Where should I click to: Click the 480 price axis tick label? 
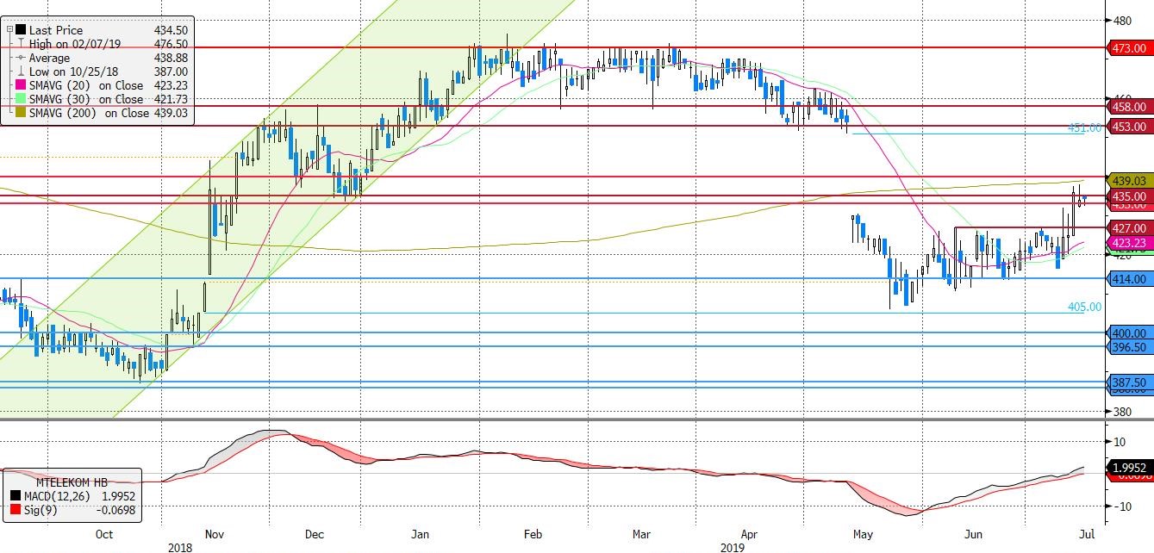[x=1123, y=21]
